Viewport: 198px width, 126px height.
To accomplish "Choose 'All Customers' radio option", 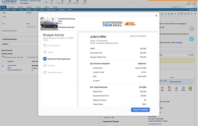I will tap(27, 56).
